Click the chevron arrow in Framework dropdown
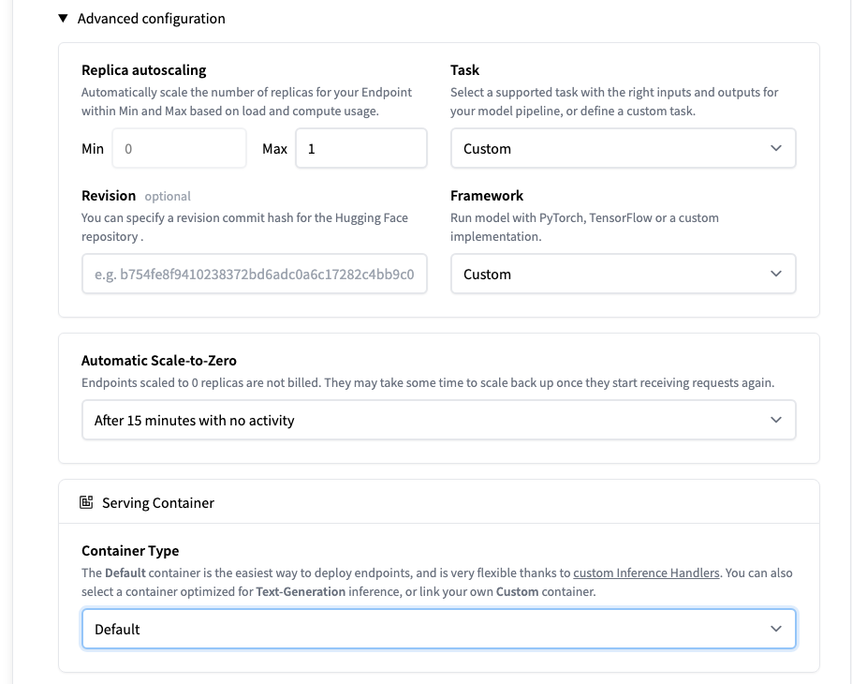The image size is (852, 684). [775, 274]
